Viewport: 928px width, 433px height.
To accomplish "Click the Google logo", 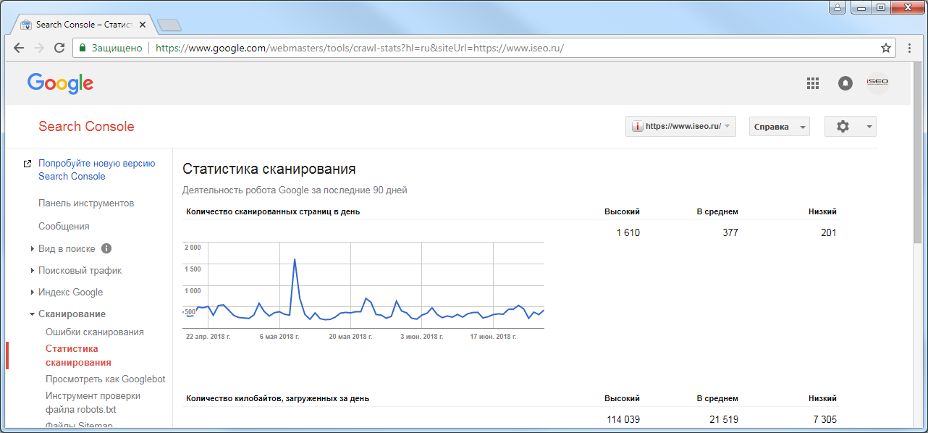I will coord(60,83).
